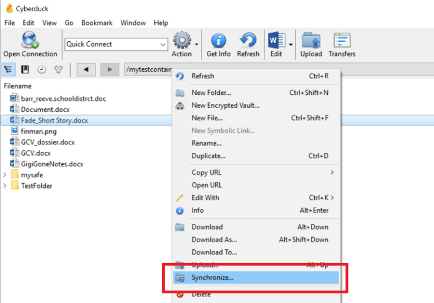This screenshot has width=434, height=303.
Task: Click the Get Info toolbar icon
Action: coord(219,41)
